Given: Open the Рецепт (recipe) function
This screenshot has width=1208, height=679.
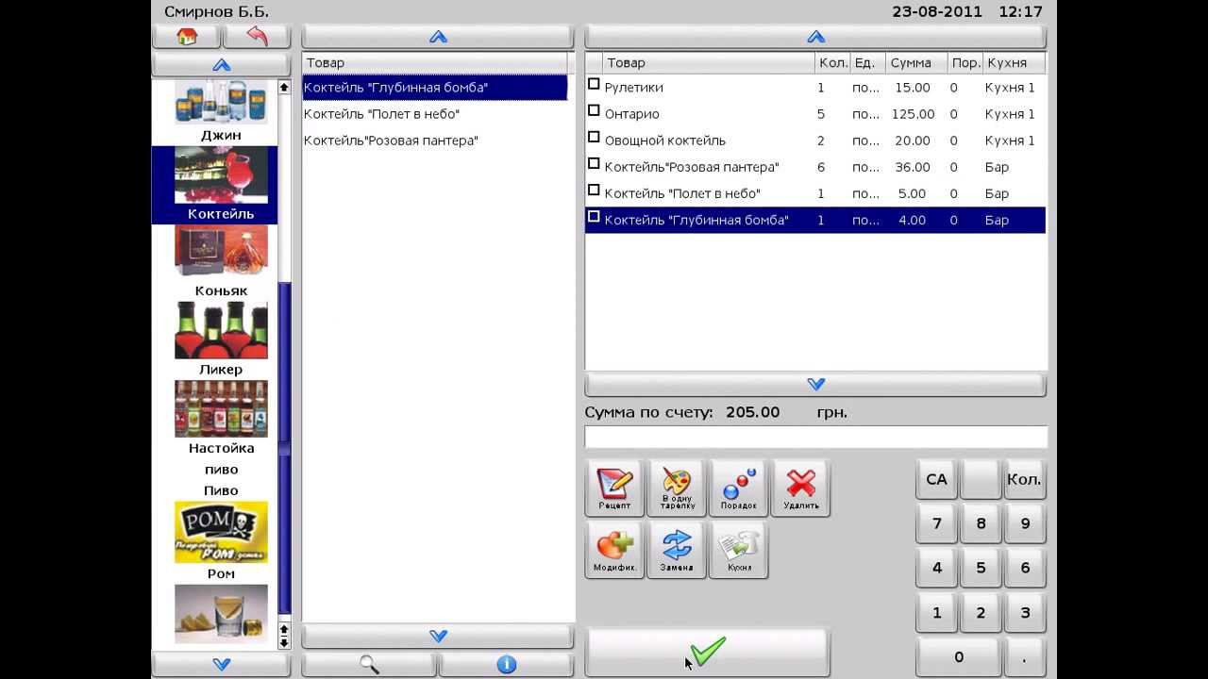Looking at the screenshot, I should pos(614,488).
